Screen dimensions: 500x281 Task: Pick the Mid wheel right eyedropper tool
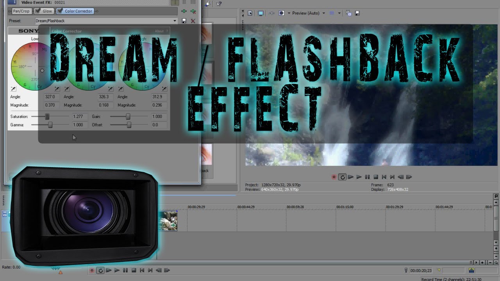click(111, 89)
